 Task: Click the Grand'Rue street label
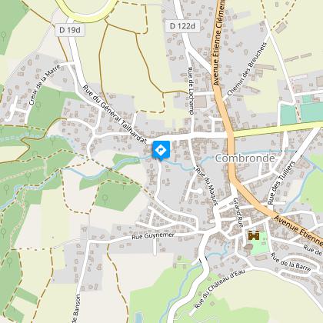238,213
